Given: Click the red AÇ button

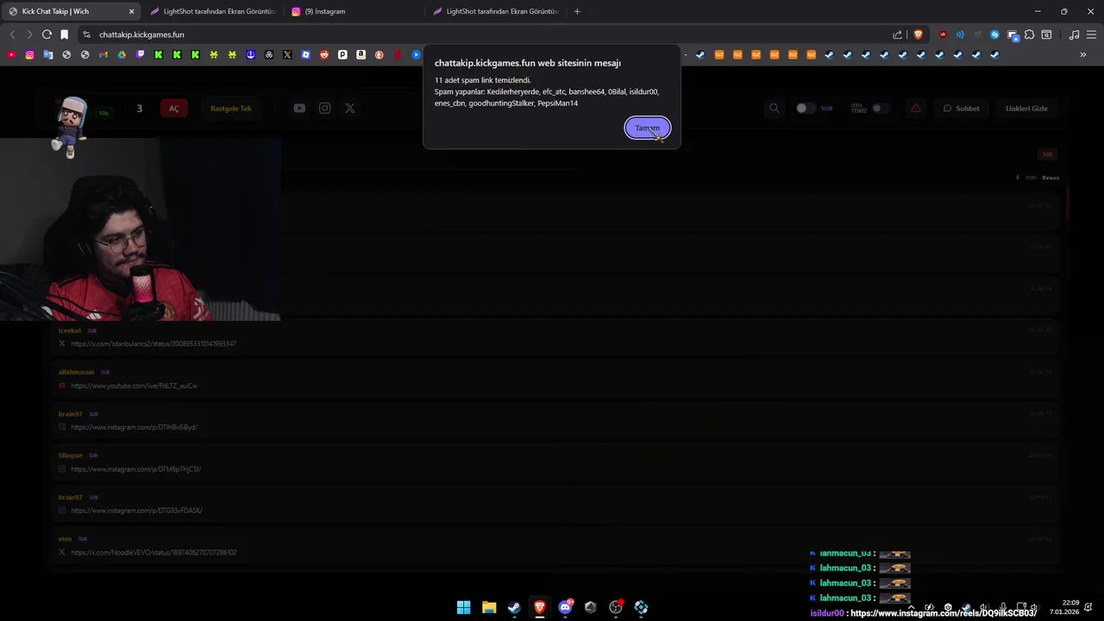Looking at the screenshot, I should 173,108.
